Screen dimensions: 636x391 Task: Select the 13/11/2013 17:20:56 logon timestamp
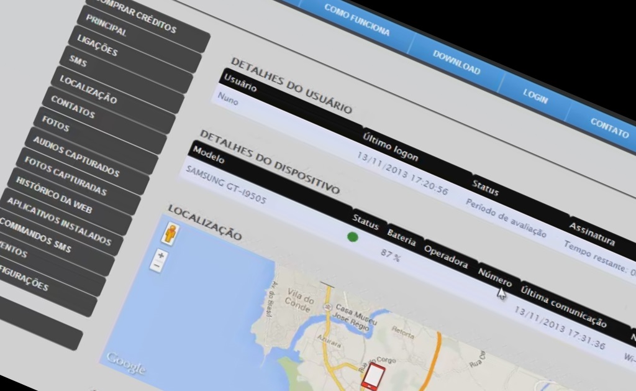click(402, 173)
